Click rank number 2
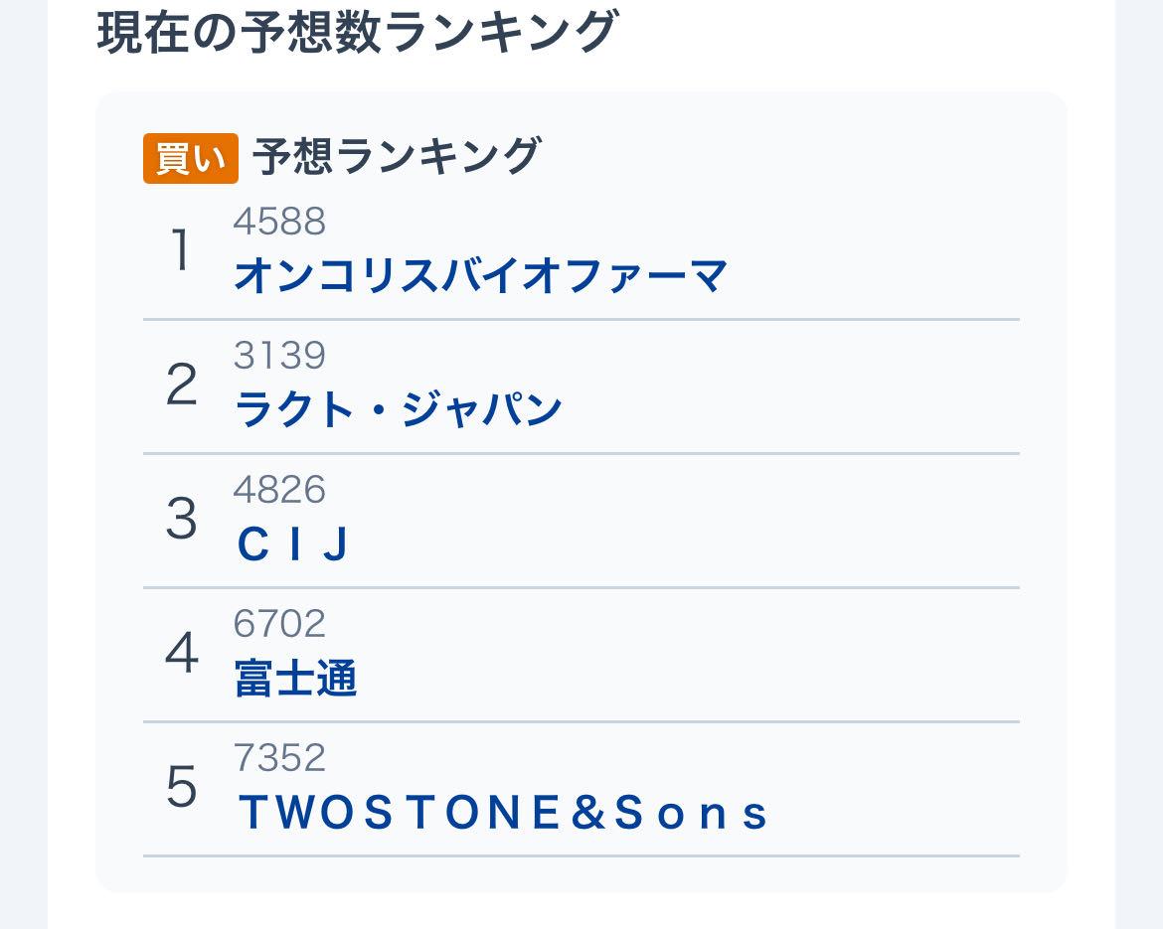This screenshot has width=1163, height=929. pyautogui.click(x=181, y=385)
